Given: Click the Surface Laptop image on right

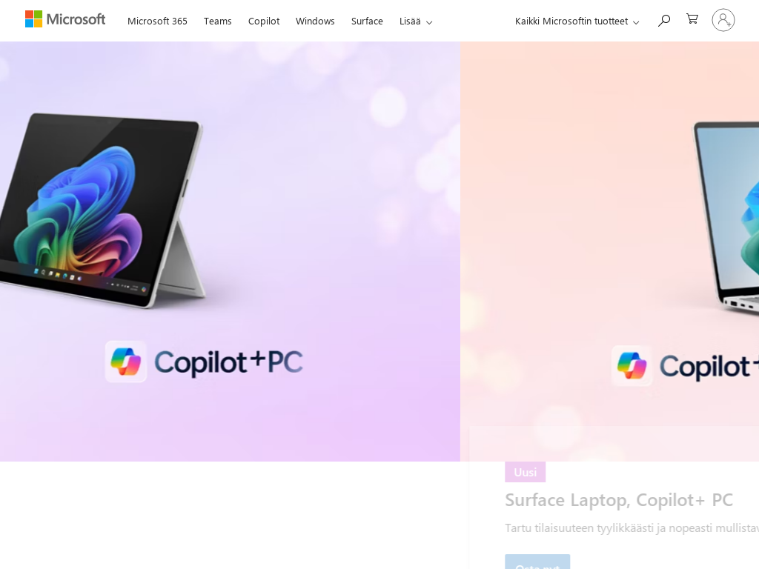Looking at the screenshot, I should [x=726, y=217].
